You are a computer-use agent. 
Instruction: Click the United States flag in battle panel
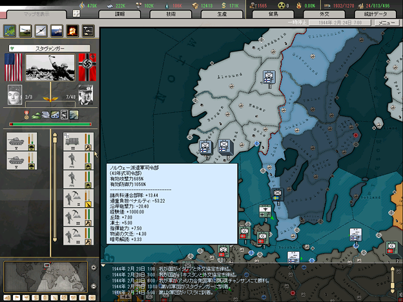pos(14,67)
